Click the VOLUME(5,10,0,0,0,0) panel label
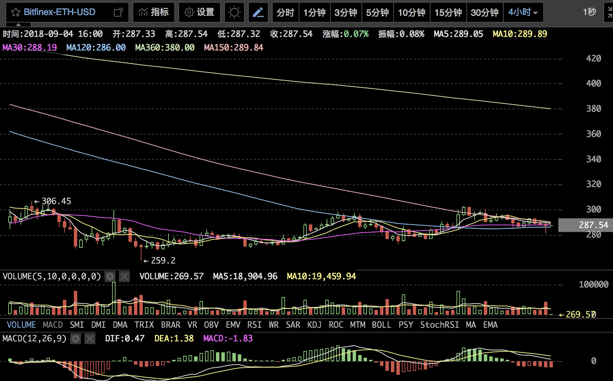Screen dimensions: 613x381 click(x=52, y=276)
